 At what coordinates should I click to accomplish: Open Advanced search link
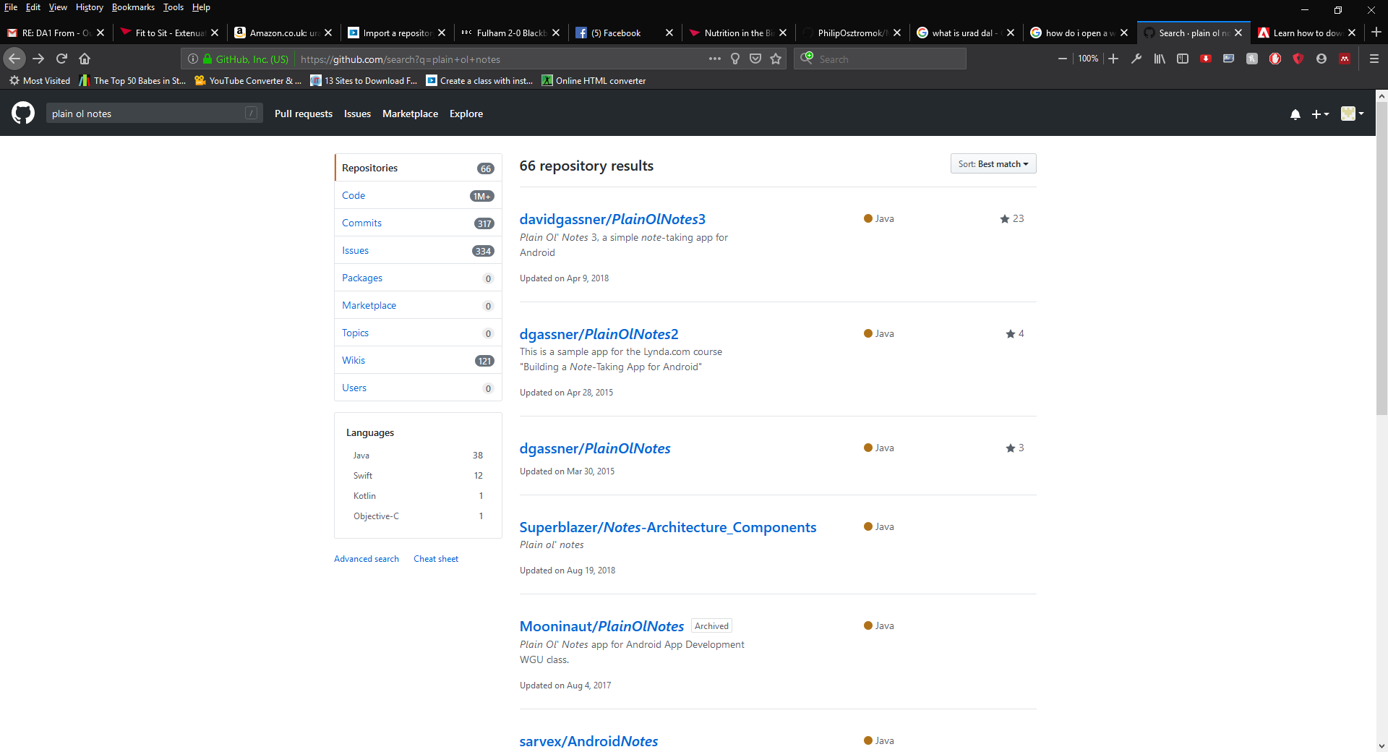point(367,559)
